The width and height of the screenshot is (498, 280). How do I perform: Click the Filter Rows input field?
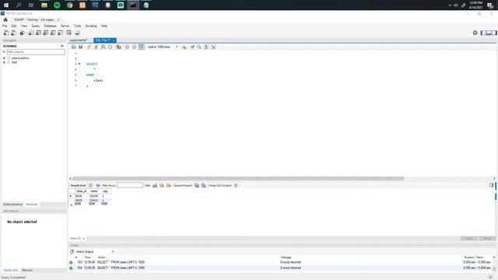[x=130, y=185]
